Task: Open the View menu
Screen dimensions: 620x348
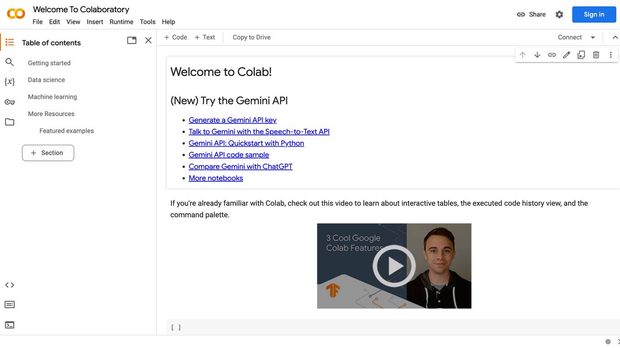Action: click(x=73, y=22)
